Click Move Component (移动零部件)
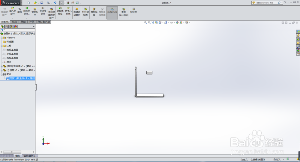Image resolution: width=300 pixels, height=162 pixels. (43, 11)
